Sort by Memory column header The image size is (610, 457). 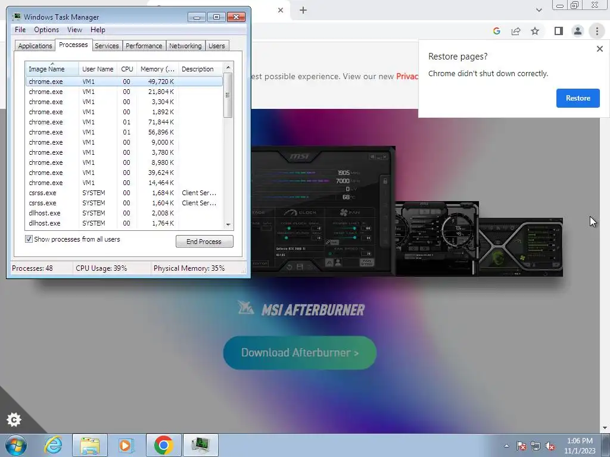tap(157, 69)
